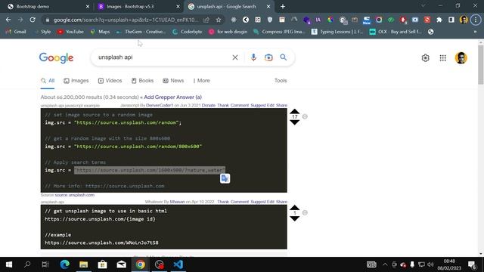Click Share on second answer
Image resolution: width=484 pixels, height=272 pixels.
[x=281, y=202]
